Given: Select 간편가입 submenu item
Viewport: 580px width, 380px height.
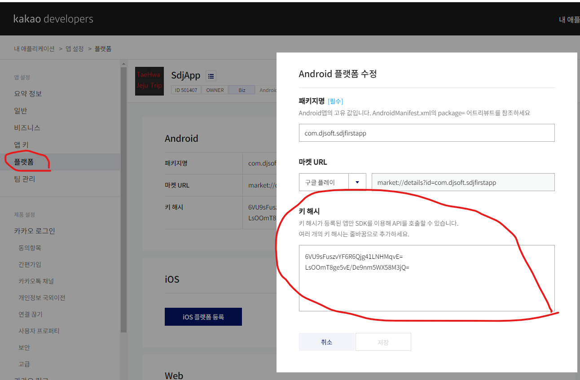Looking at the screenshot, I should tap(30, 264).
